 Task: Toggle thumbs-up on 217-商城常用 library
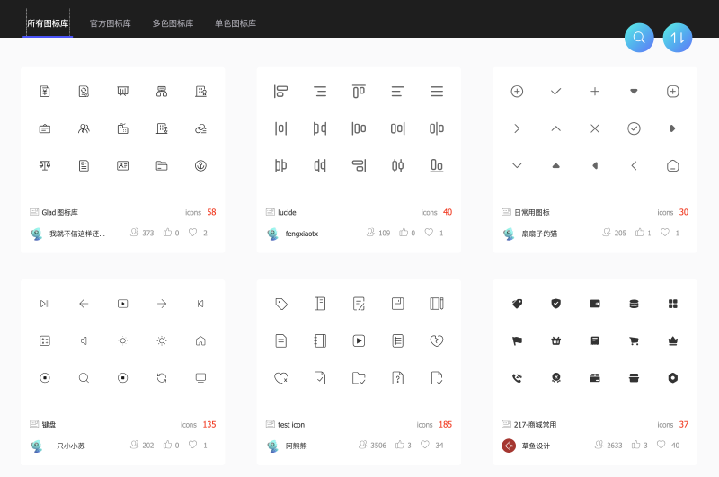pos(635,445)
